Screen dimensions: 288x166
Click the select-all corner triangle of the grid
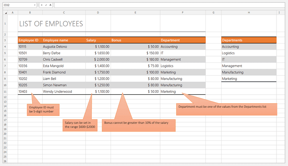(5, 13)
